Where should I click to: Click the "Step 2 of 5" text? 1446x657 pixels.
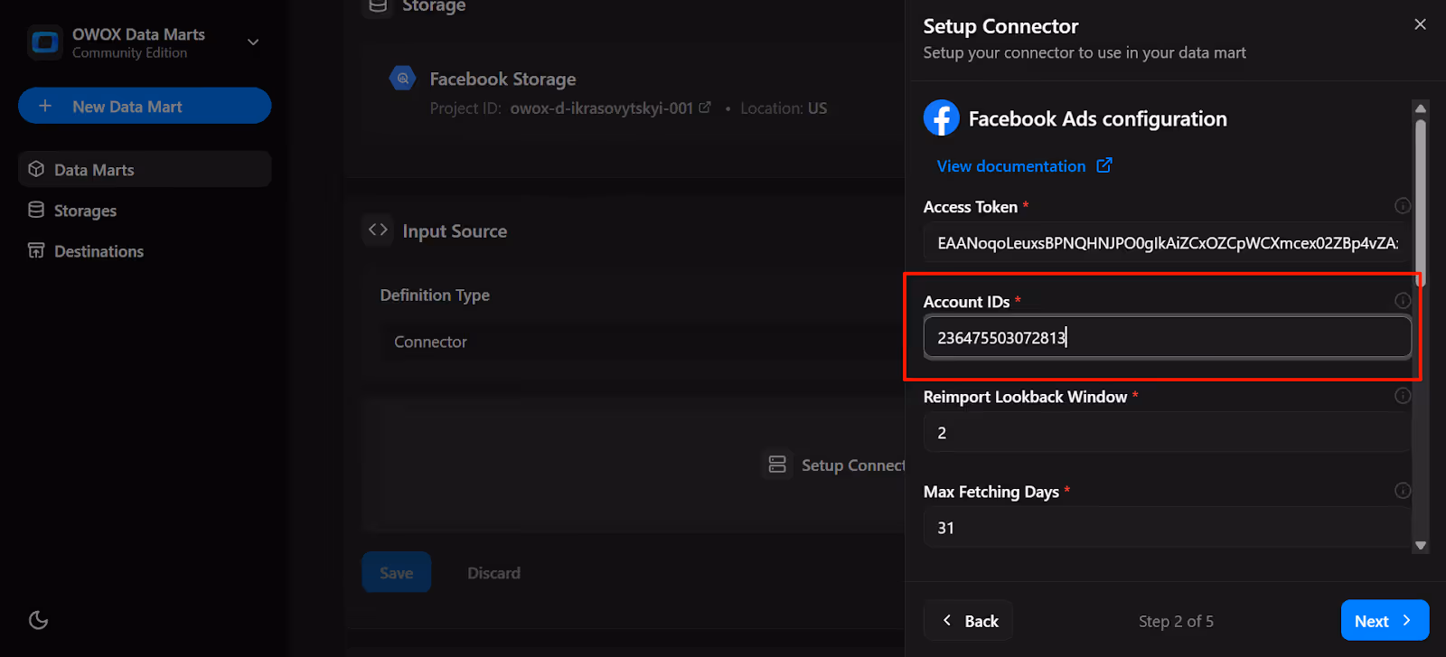[x=1176, y=621]
